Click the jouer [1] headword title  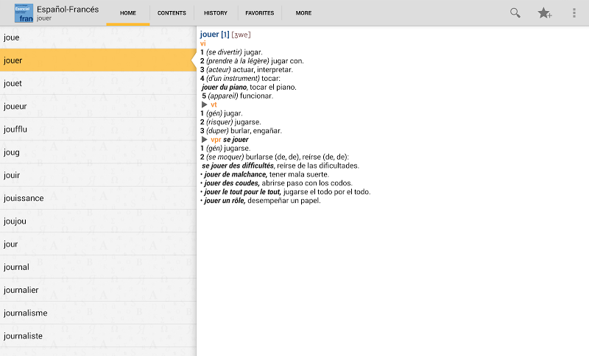[214, 35]
